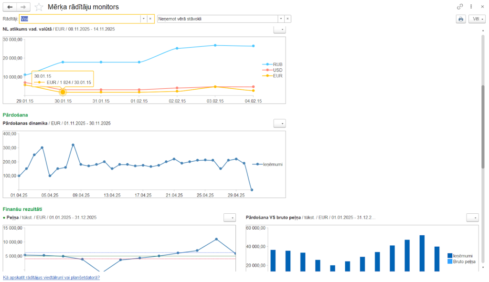Toggle the Bruto peļņa legend swatch

tap(450, 261)
